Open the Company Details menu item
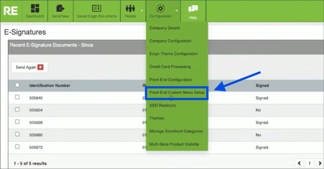The image size is (324, 169). tap(164, 28)
